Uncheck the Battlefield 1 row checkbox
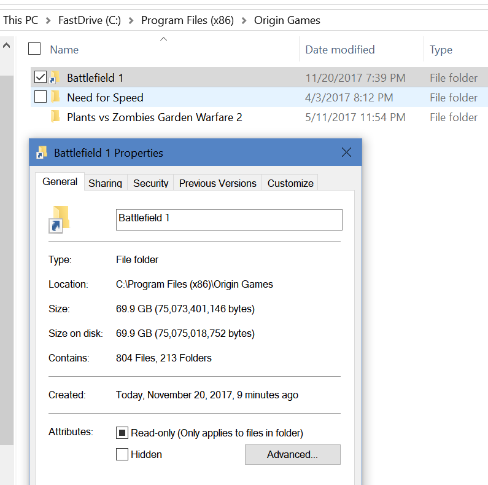This screenshot has height=485, width=488. coord(41,77)
